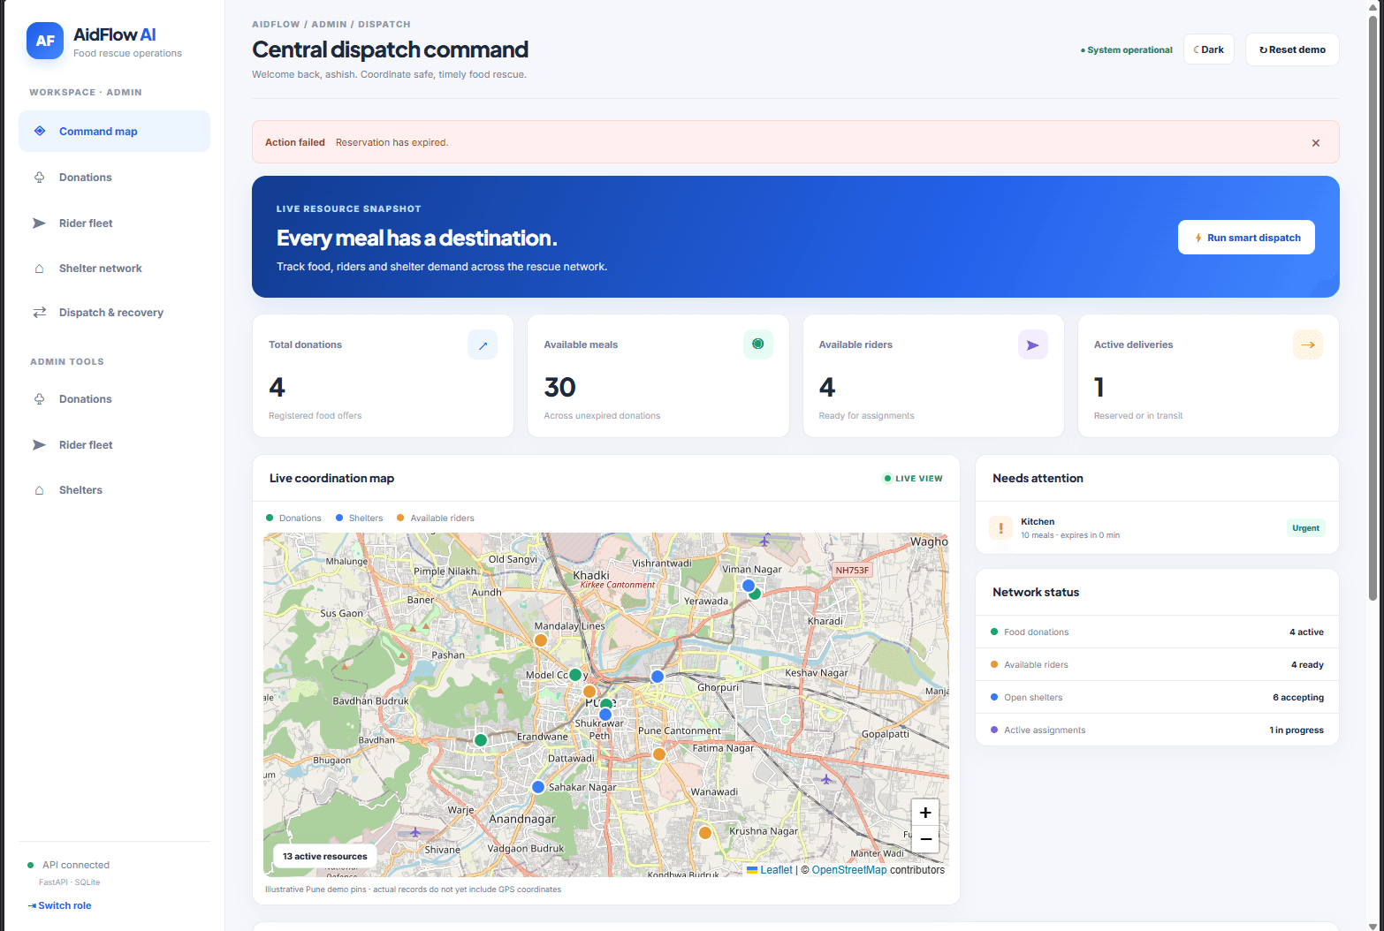Click the orange rider pin near Pune Cantonment

click(659, 754)
